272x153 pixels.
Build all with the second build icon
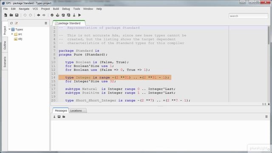tap(69, 15)
